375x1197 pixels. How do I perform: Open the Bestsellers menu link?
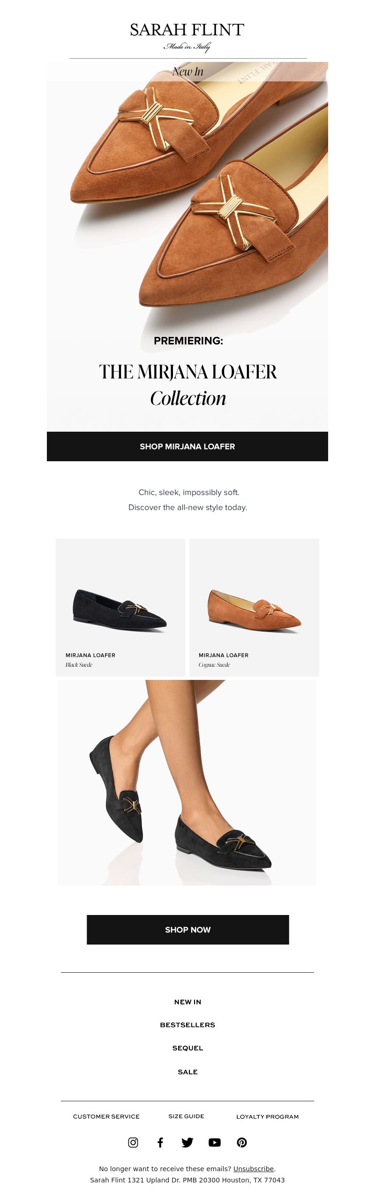(187, 1025)
